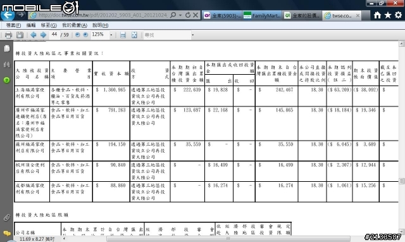Screen dimensions: 405x242
Task: Click the horizontal scrollbar left arrow
Action: coord(64,239)
